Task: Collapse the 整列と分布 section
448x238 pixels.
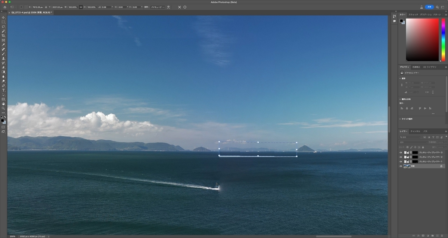Action: tap(400, 99)
